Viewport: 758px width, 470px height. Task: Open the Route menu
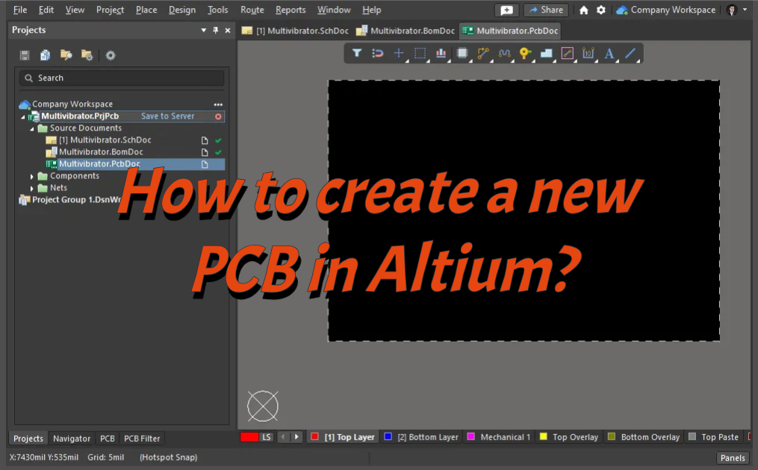(x=252, y=10)
